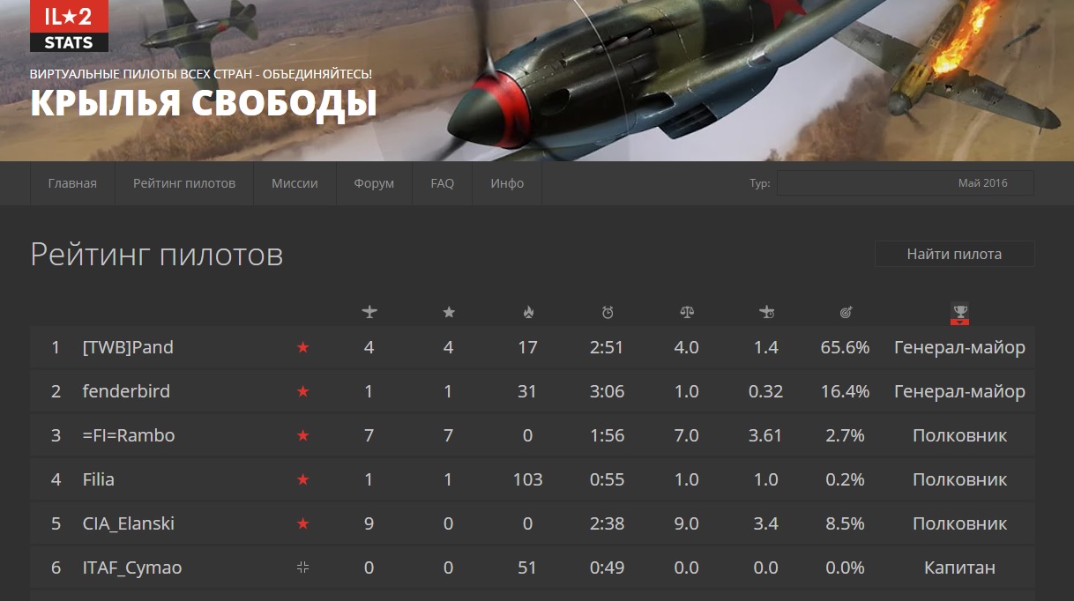Image resolution: width=1074 pixels, height=601 pixels.
Task: Click value 3.61 in =FI=Rambo row
Action: (765, 435)
